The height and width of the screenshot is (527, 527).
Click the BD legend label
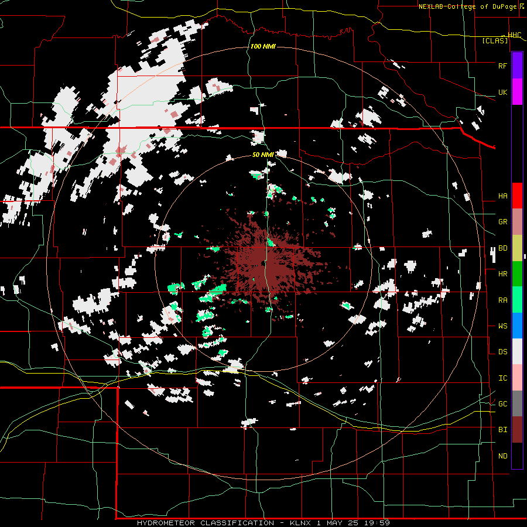tap(502, 248)
